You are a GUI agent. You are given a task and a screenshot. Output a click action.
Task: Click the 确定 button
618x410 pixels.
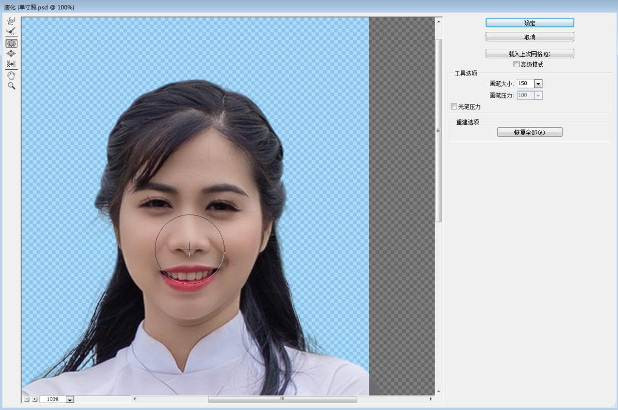(x=530, y=22)
